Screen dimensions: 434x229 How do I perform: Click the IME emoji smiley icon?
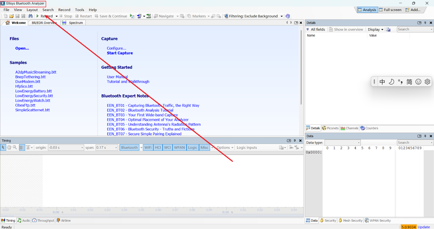coord(418,82)
